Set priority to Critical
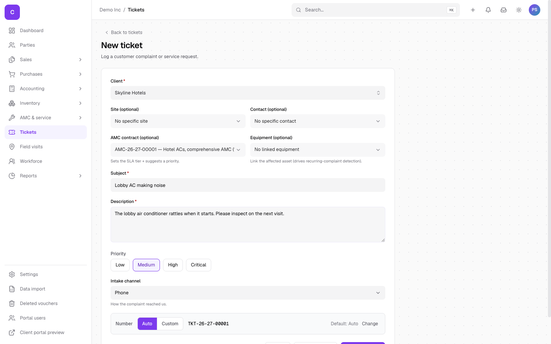This screenshot has width=551, height=344. [199, 265]
